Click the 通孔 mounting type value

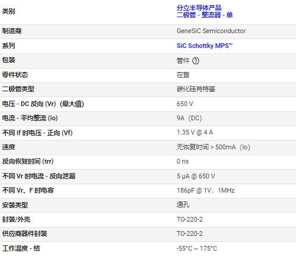click(x=183, y=204)
